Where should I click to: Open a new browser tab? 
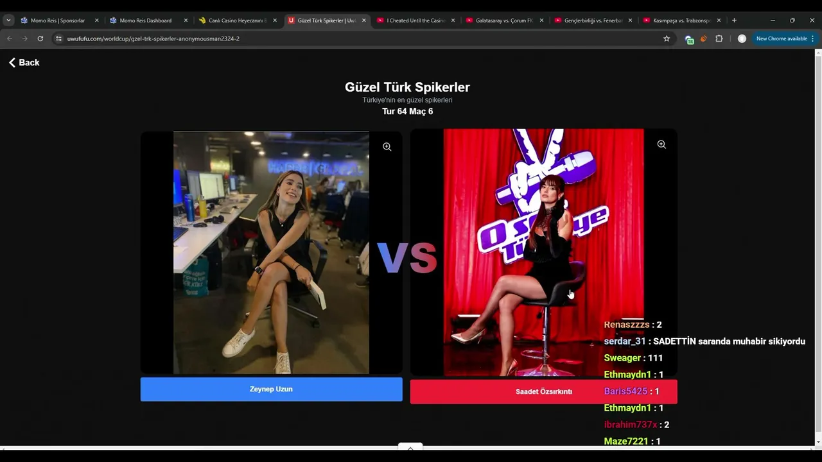tap(734, 21)
